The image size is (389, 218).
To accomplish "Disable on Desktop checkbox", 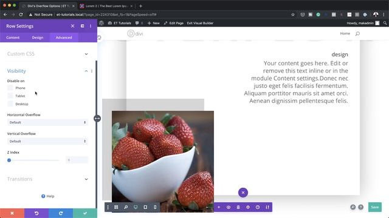I will click(x=10, y=104).
